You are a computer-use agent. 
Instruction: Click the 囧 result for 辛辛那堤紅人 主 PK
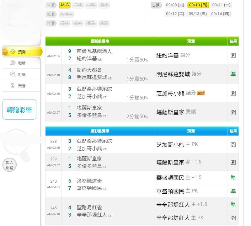click(x=233, y=218)
